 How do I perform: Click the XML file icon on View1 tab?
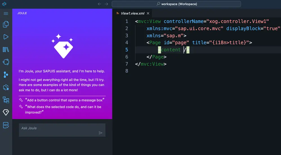click(118, 13)
